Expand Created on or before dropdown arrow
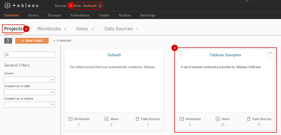 pyautogui.click(x=53, y=105)
